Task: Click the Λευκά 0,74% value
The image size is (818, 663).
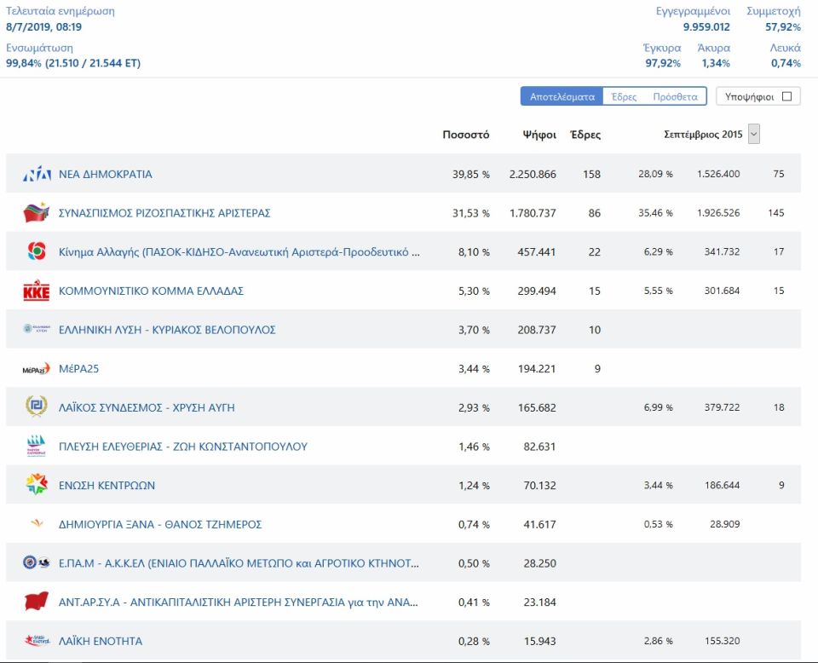Action: [786, 63]
